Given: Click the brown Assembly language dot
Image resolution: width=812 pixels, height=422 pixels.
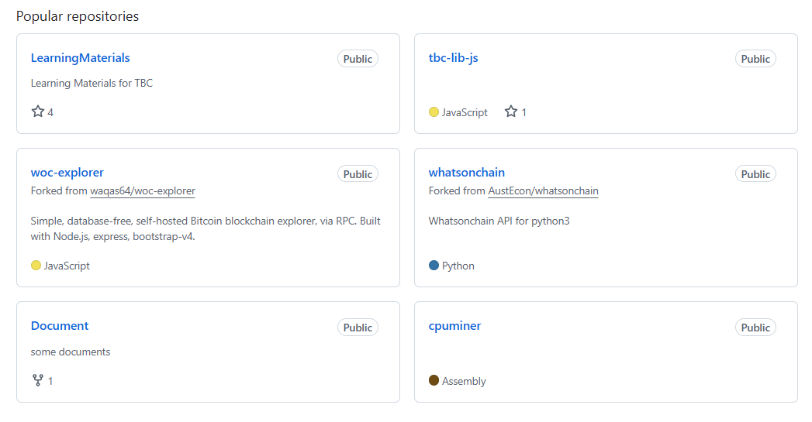Looking at the screenshot, I should pos(434,381).
